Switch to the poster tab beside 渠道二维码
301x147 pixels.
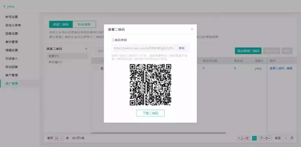(84, 24)
